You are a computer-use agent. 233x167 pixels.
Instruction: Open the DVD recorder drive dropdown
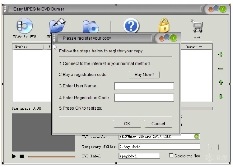coord(197,136)
